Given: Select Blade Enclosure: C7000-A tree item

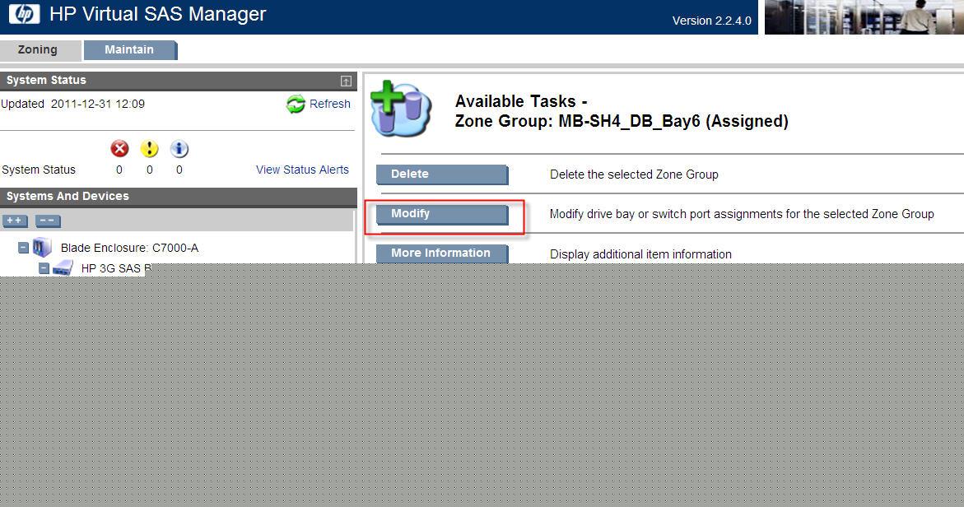Looking at the screenshot, I should (129, 249).
